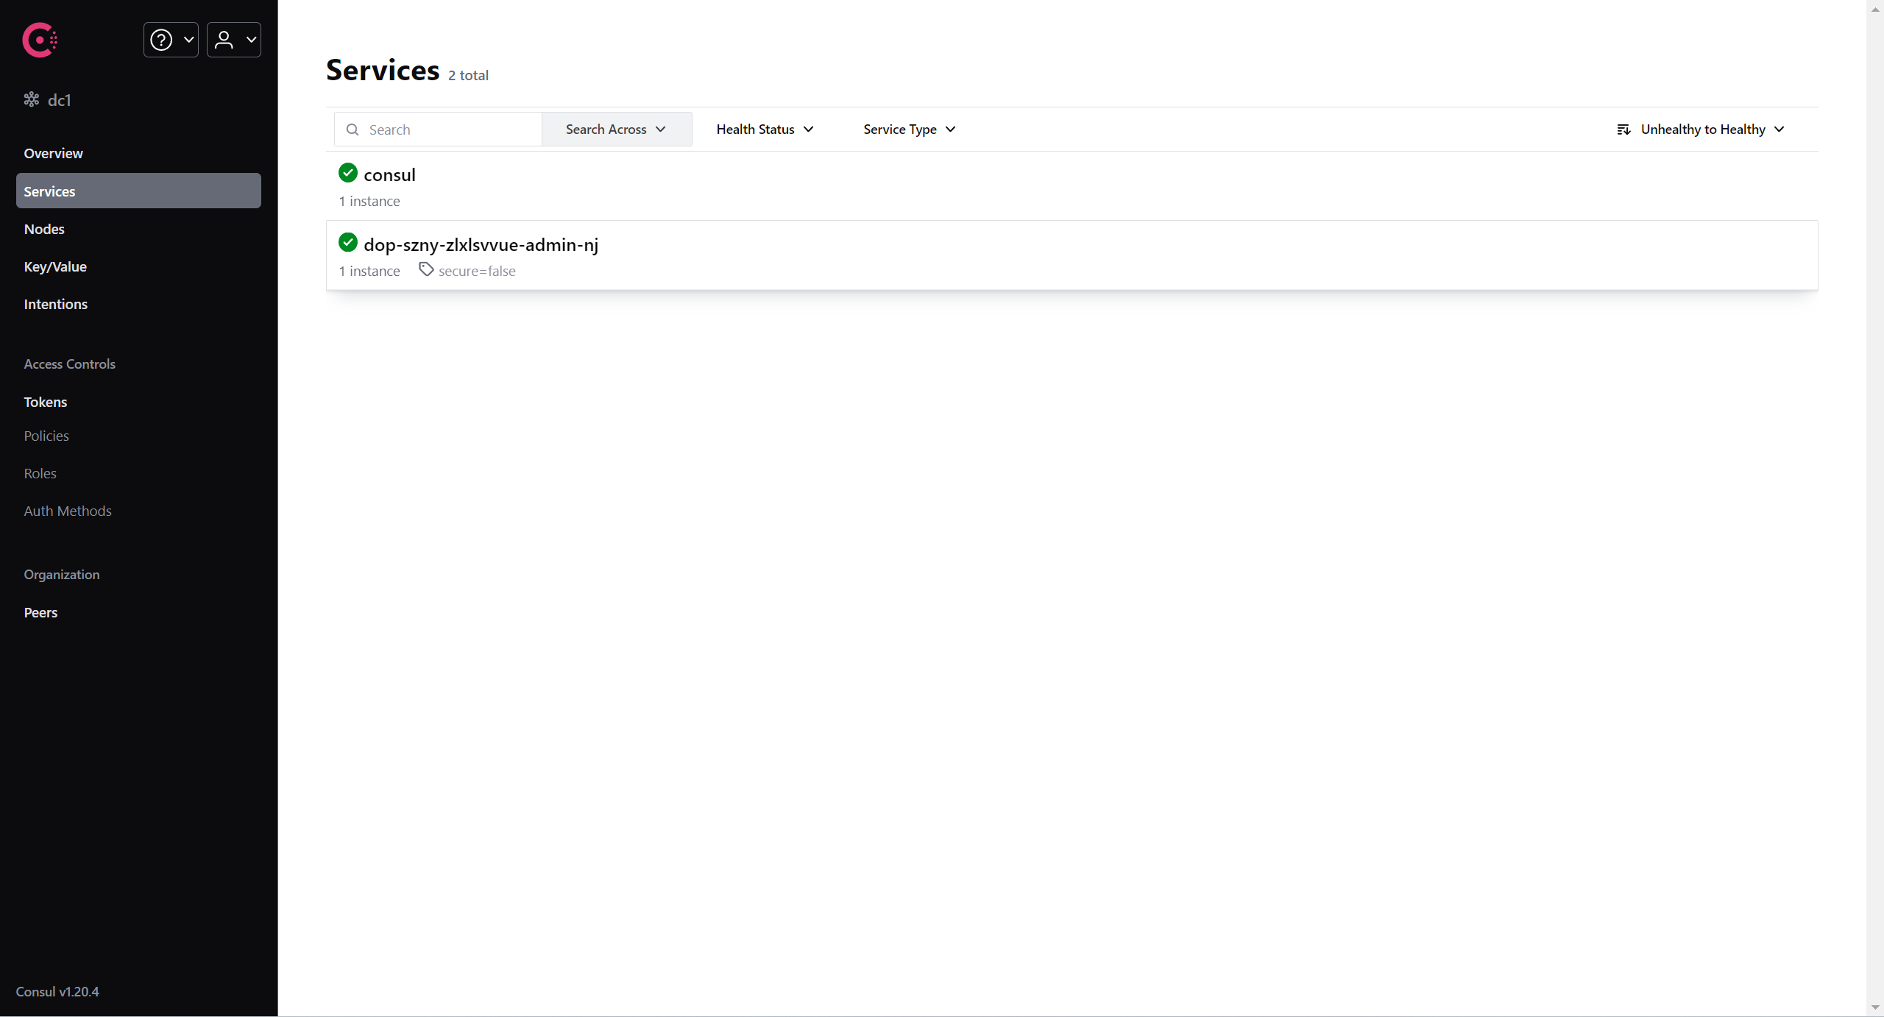Open the consul service link
Viewport: 1884px width, 1017px height.
(389, 175)
